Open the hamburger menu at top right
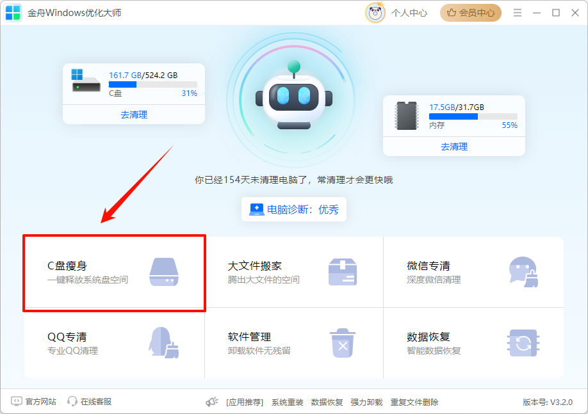Image resolution: width=588 pixels, height=414 pixels. point(517,12)
